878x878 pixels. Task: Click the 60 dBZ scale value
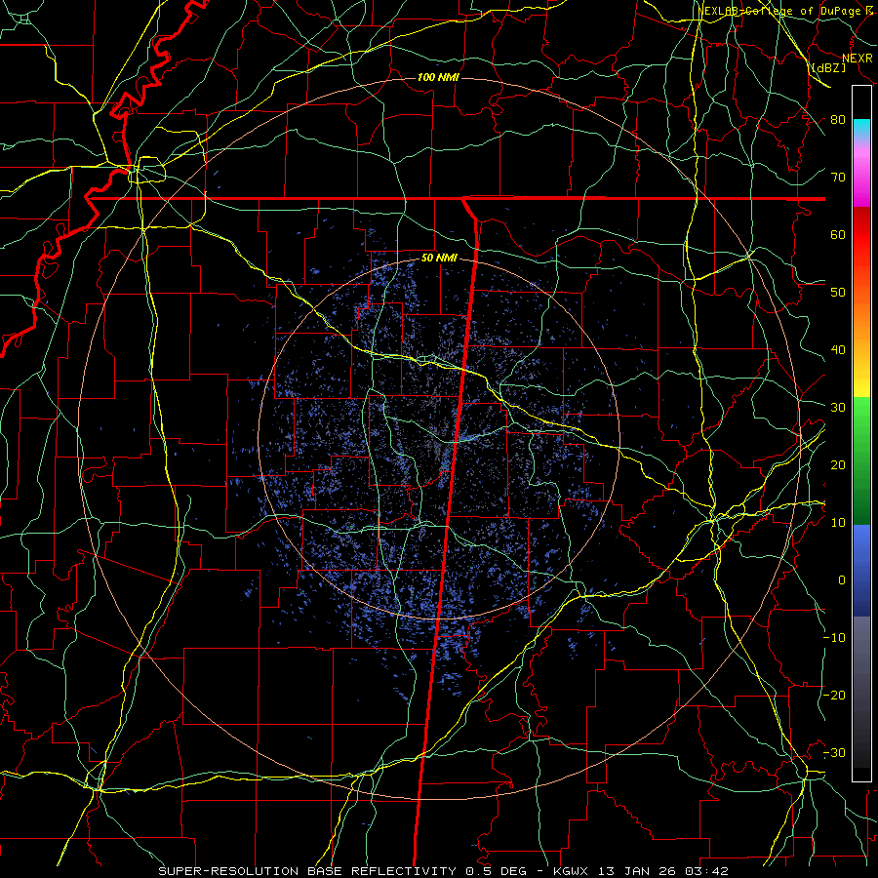click(x=838, y=235)
